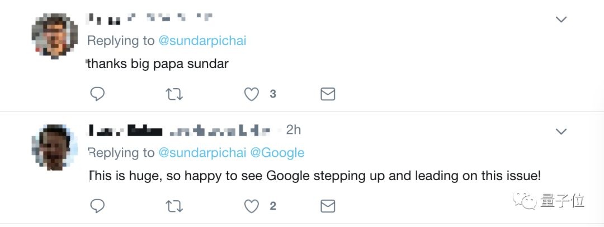Screen dimensions: 604x227
Task: Click the like count 3 on first tweet
Action: 273,94
